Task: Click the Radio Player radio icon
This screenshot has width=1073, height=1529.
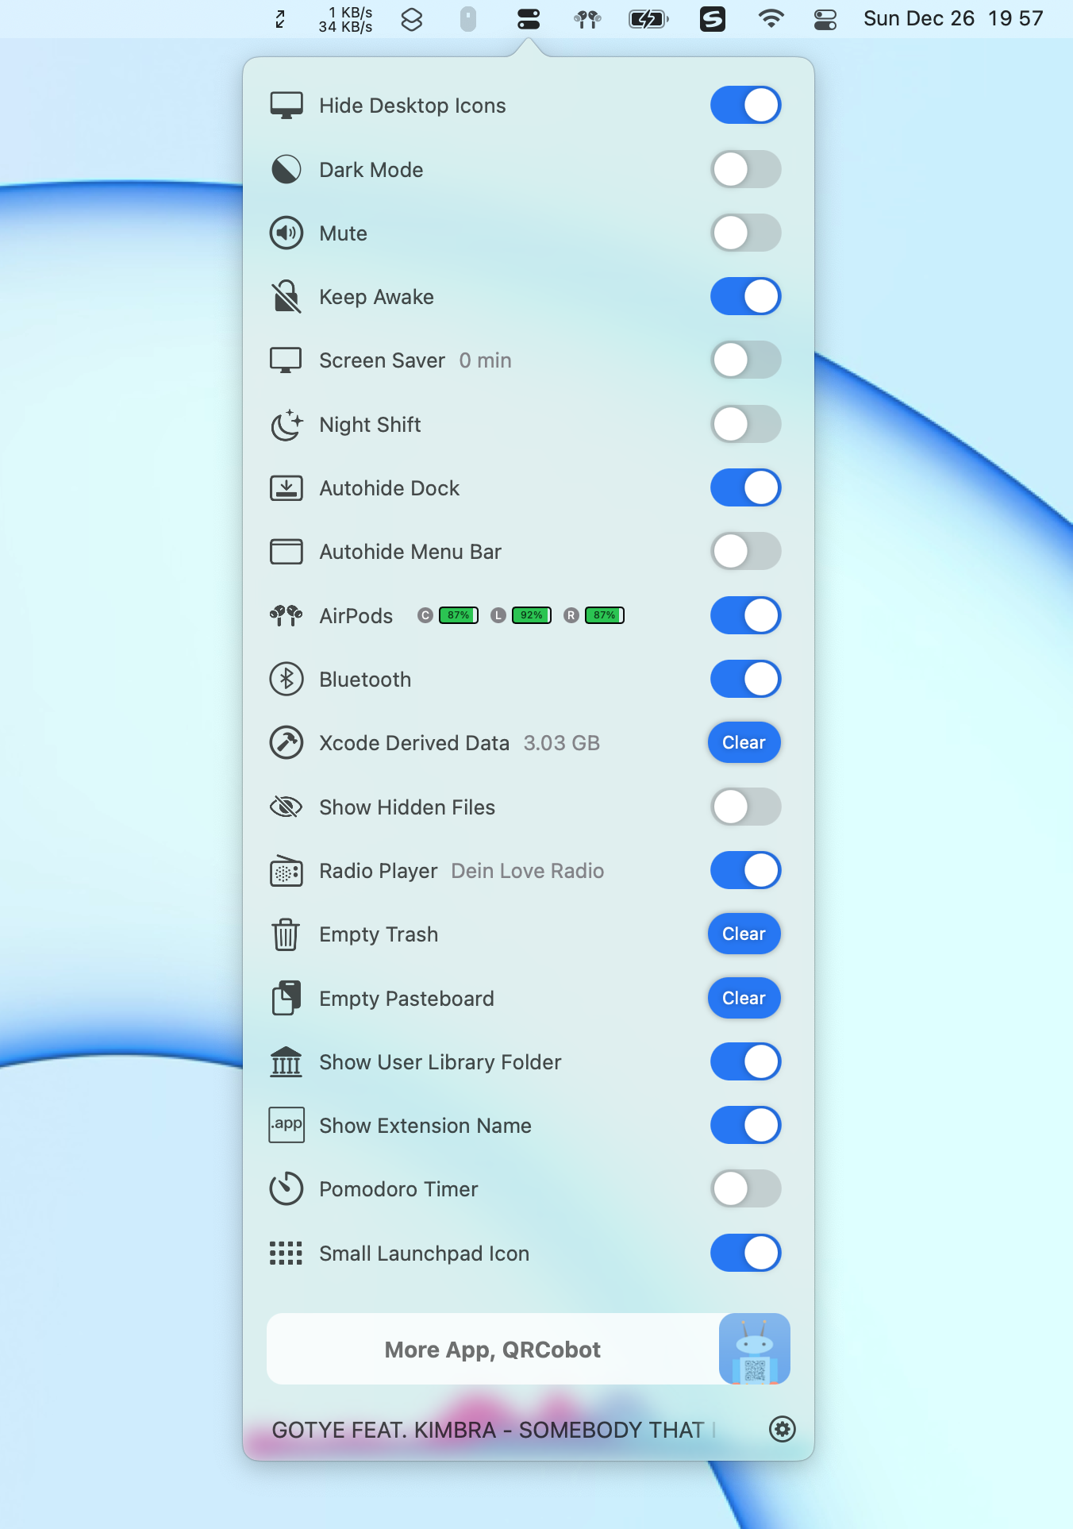Action: (x=286, y=871)
